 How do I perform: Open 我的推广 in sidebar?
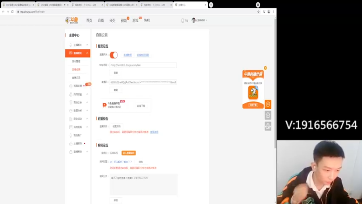pyautogui.click(x=77, y=135)
